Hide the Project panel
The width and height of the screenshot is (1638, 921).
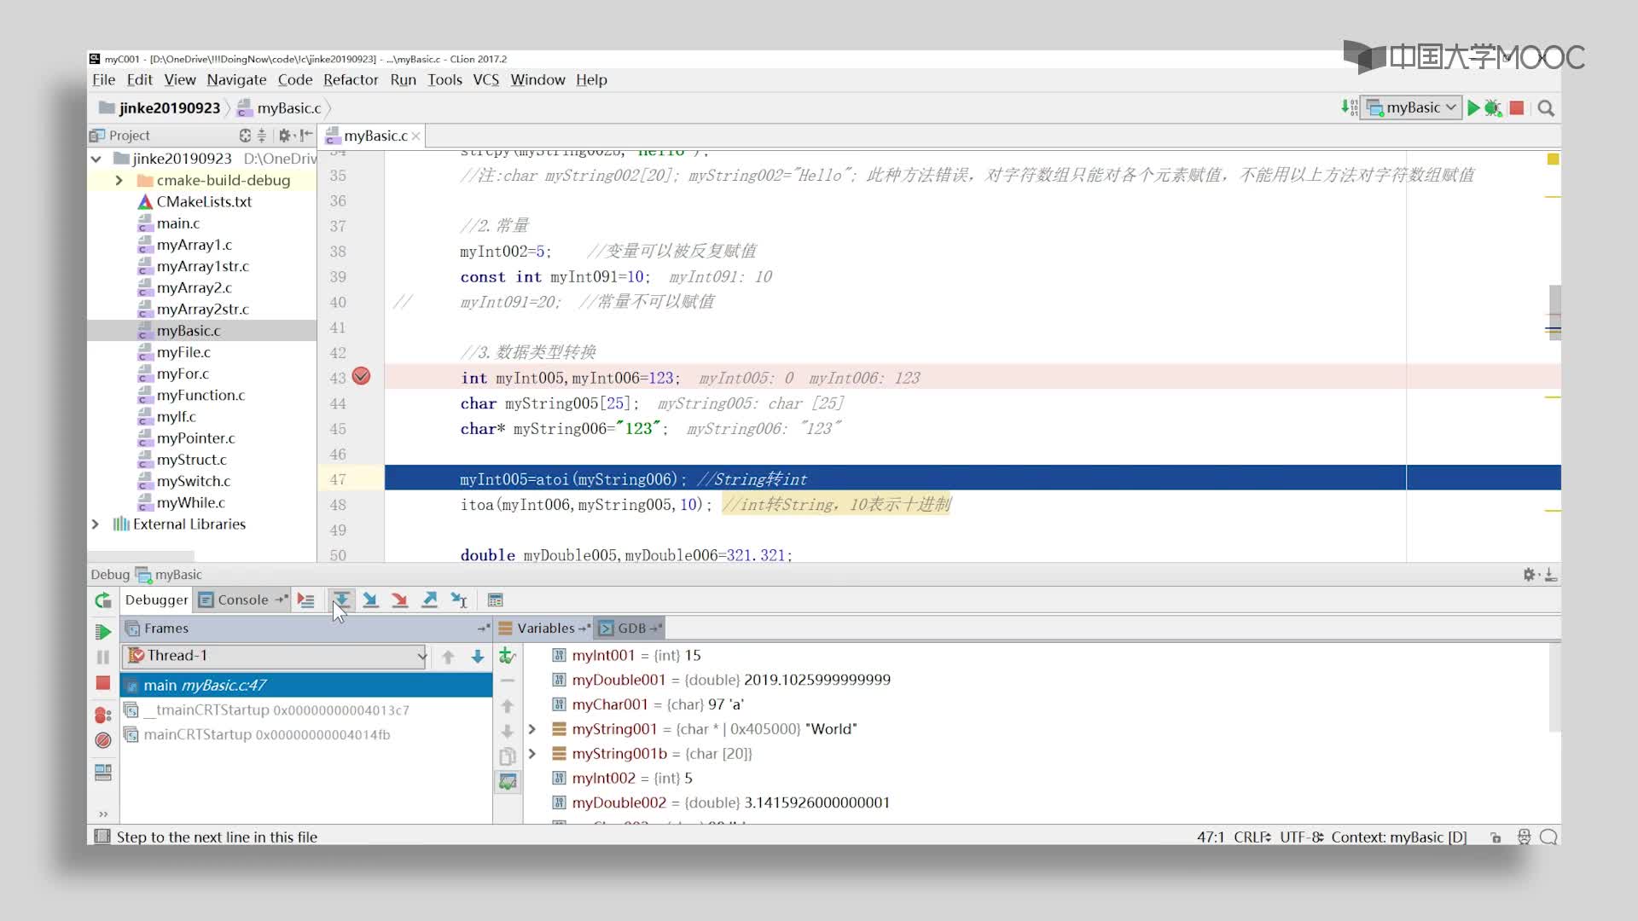point(306,136)
